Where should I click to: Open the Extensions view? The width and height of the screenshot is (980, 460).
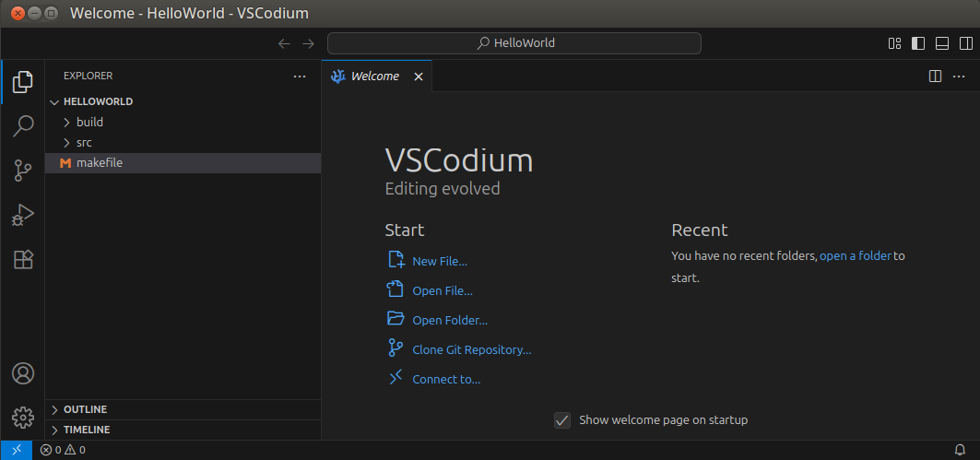point(23,259)
